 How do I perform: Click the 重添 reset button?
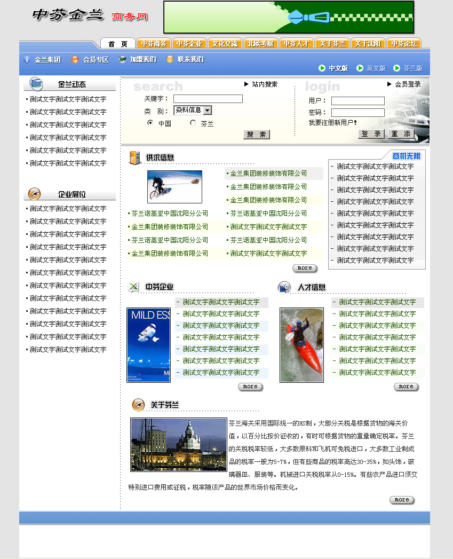pos(401,134)
